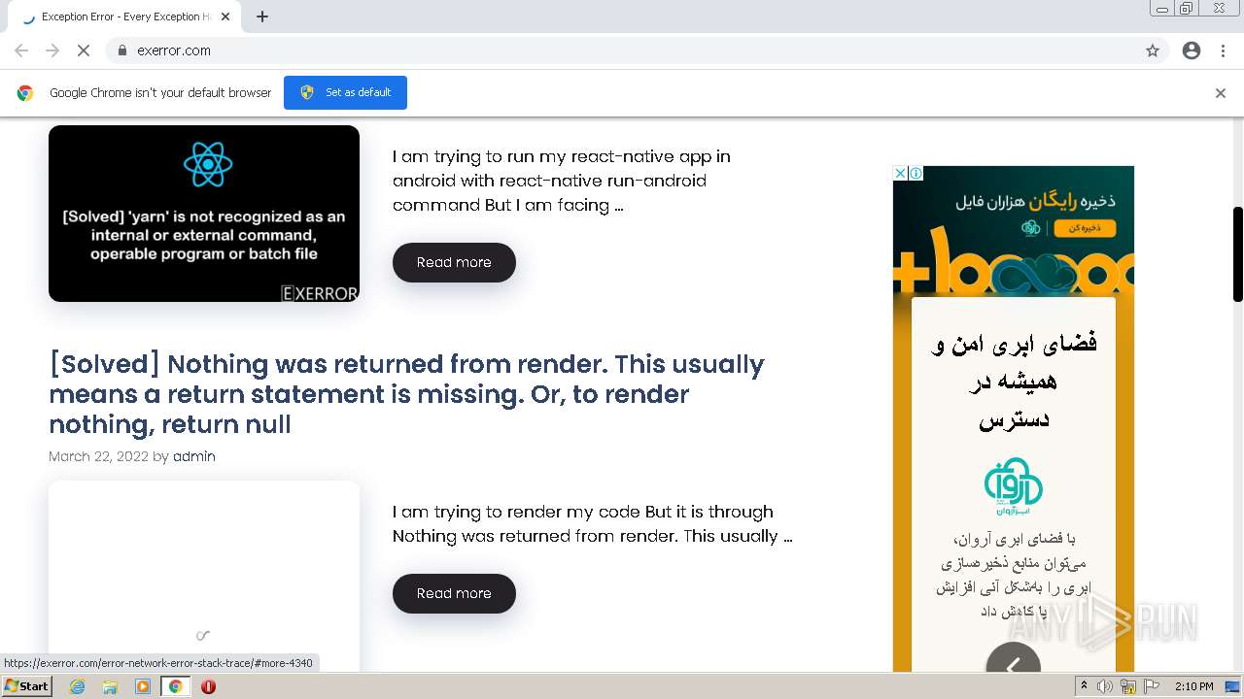The image size is (1244, 699).
Task: Read more about the react-native run-android post
Action: point(454,262)
